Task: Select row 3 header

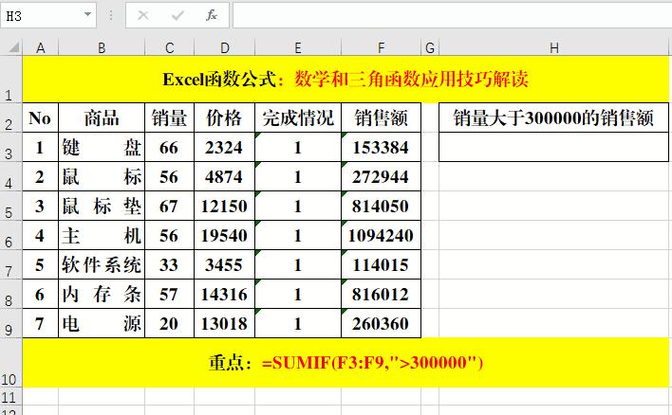Action: [x=10, y=147]
